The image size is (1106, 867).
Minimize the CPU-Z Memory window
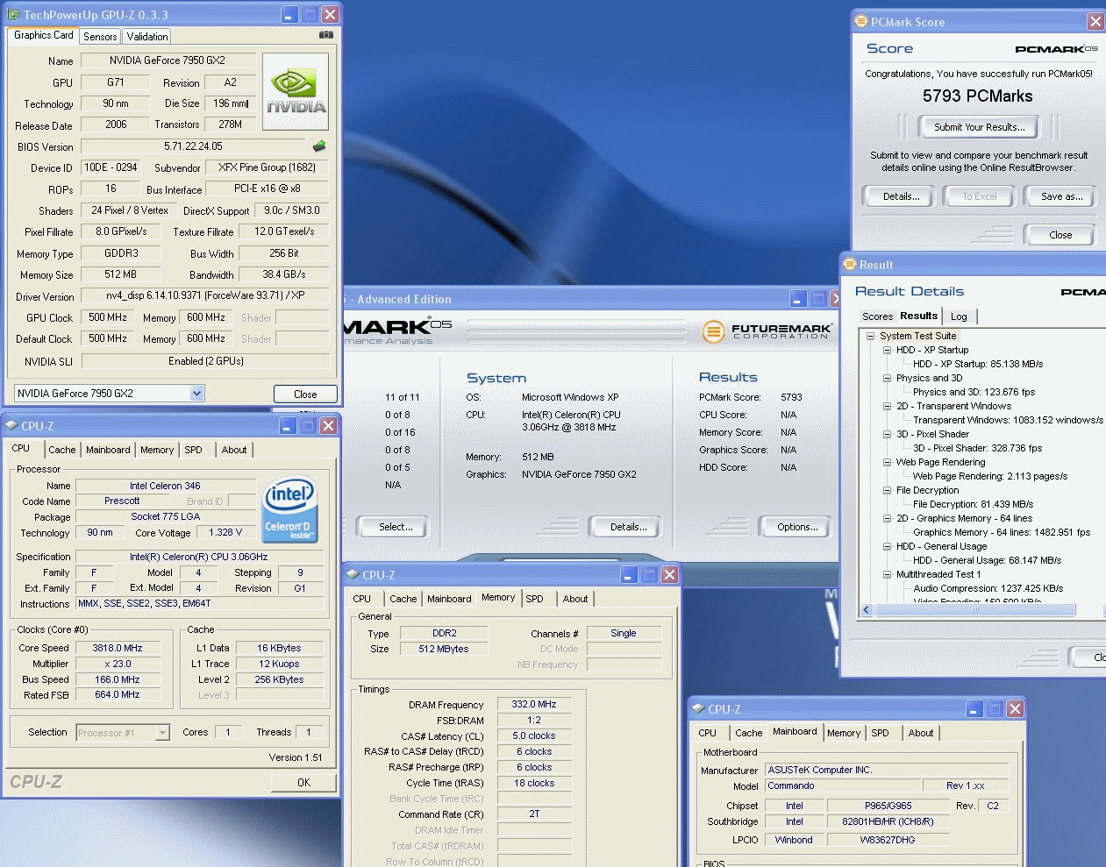pos(629,574)
